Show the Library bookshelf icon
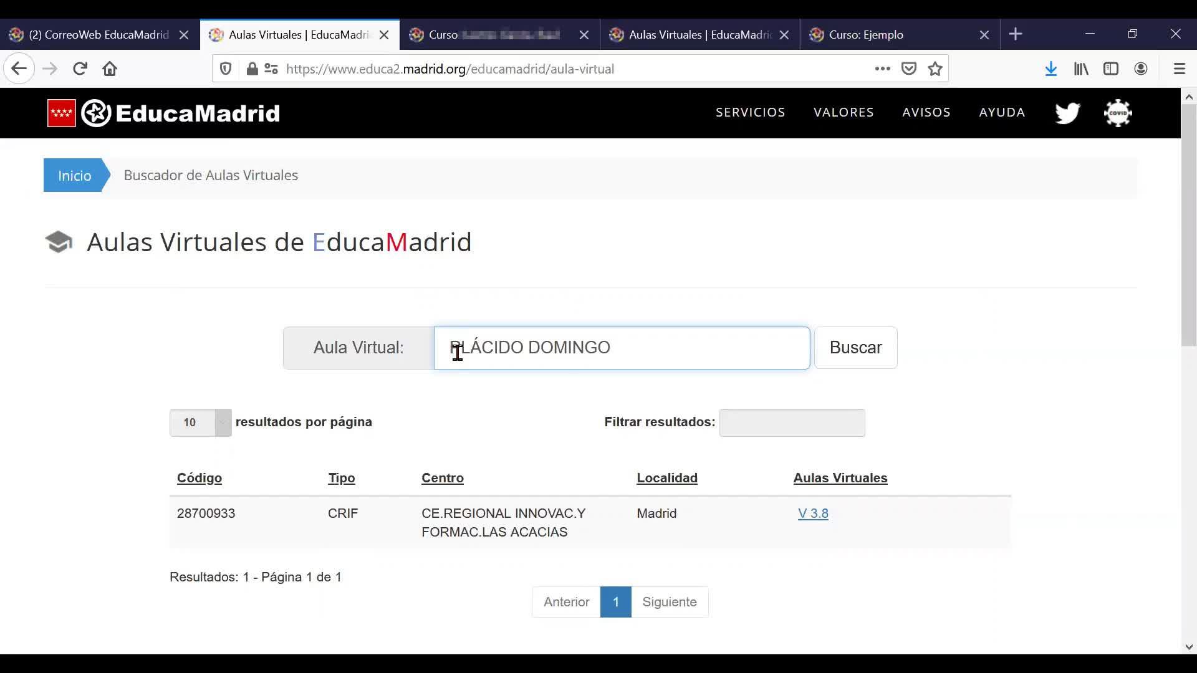1197x673 pixels. point(1081,69)
